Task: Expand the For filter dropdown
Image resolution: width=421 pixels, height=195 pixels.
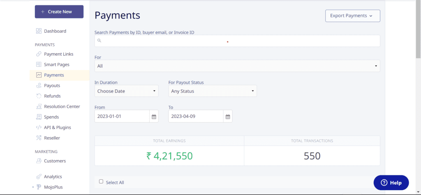Action: pyautogui.click(x=237, y=66)
